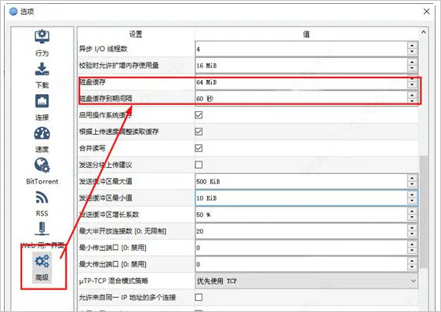
Task: Increase 最大传出端口 value
Action: (x=412, y=261)
